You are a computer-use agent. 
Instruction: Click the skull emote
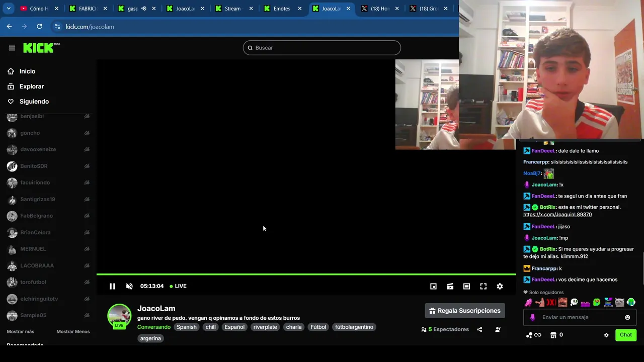point(574,302)
